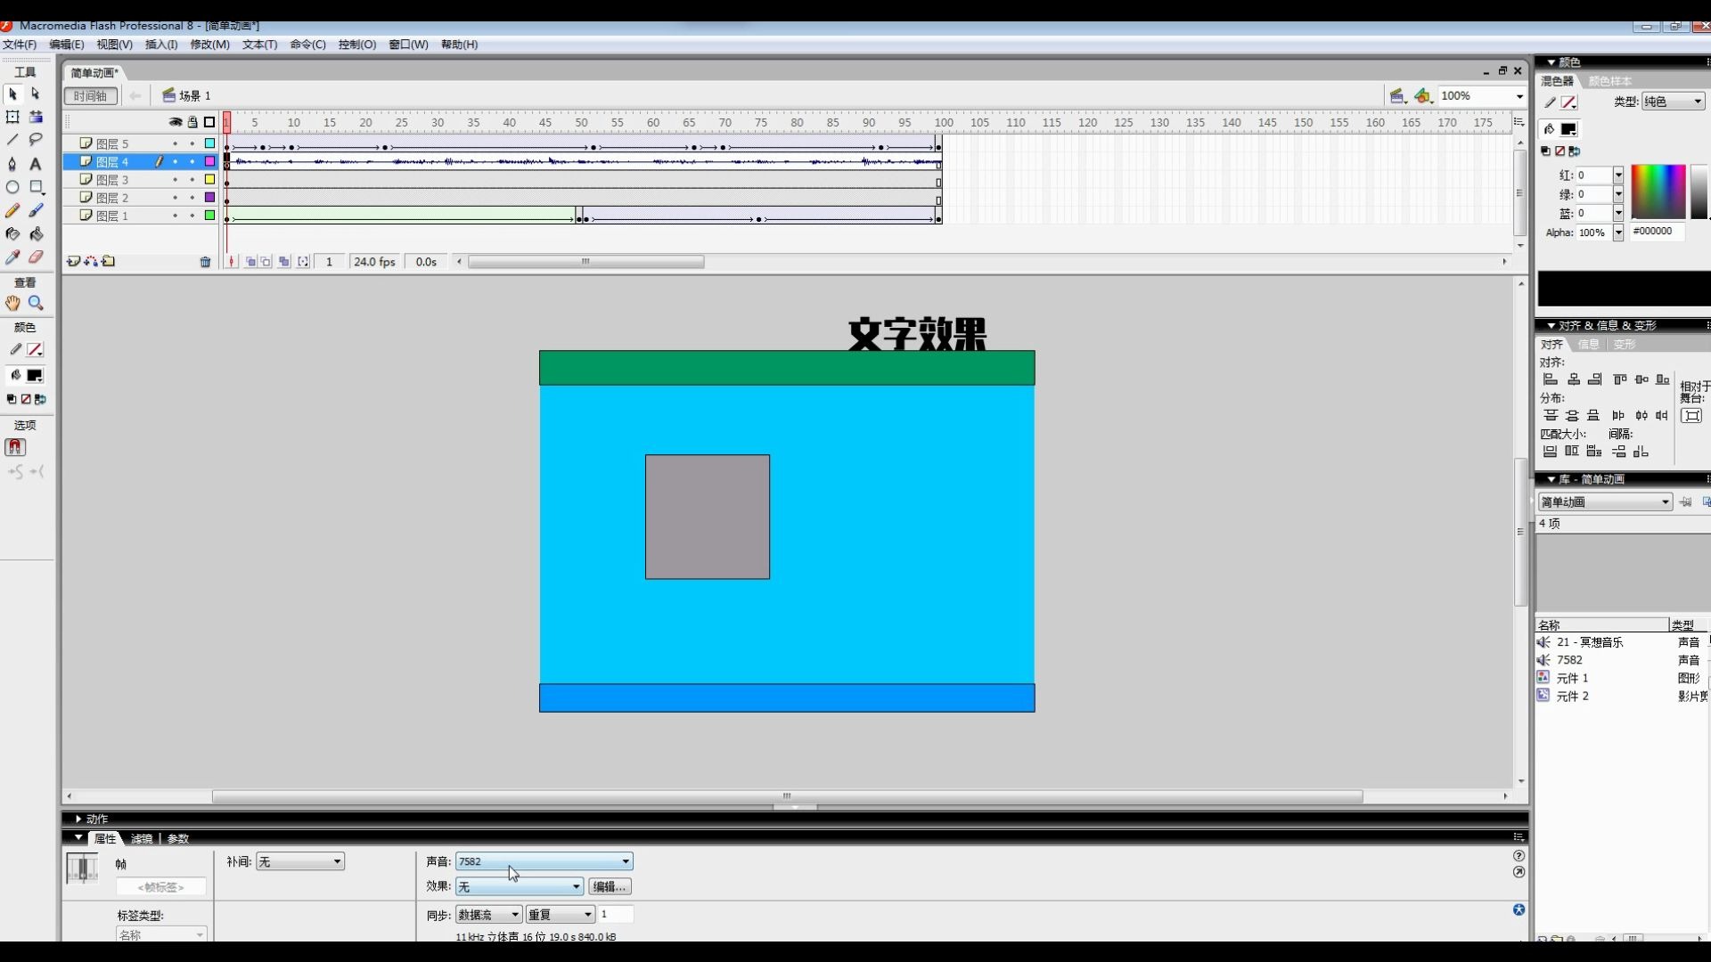Click the 编辑... sound edit button

pos(610,887)
